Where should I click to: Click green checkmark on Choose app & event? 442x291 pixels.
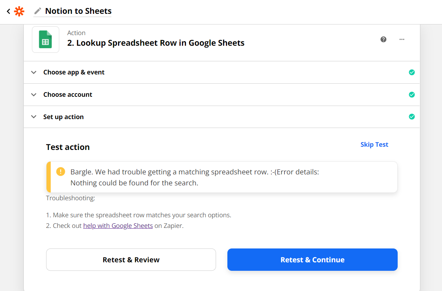[412, 72]
